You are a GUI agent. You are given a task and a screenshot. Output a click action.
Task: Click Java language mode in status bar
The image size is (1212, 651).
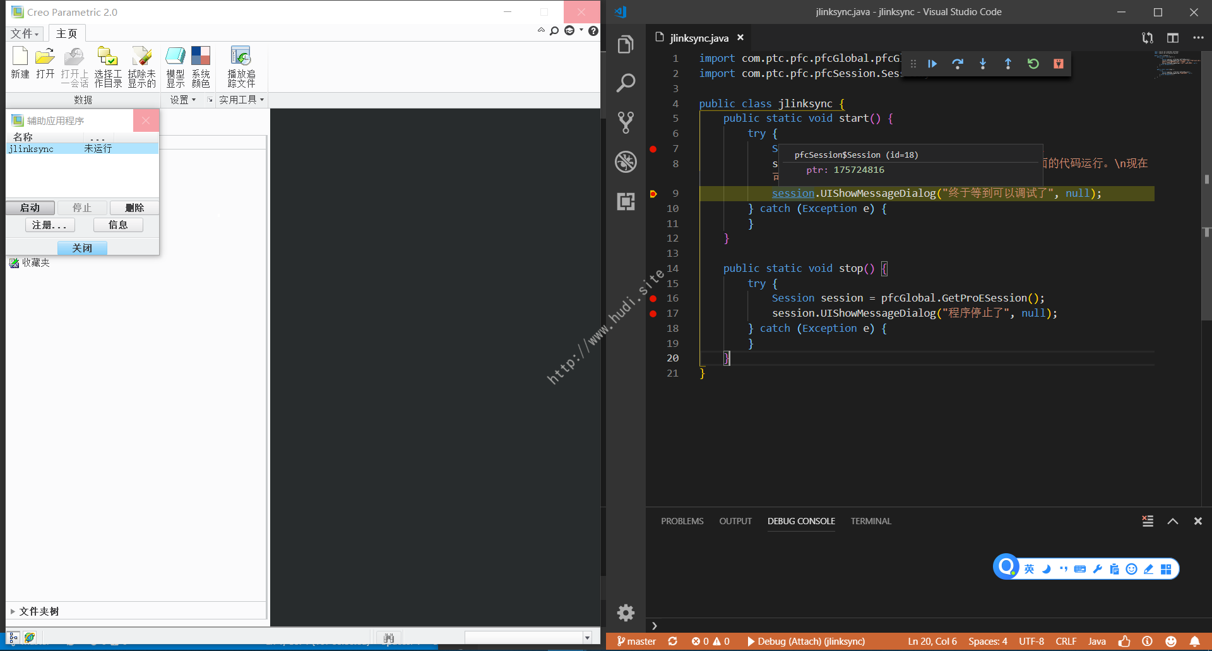1097,642
